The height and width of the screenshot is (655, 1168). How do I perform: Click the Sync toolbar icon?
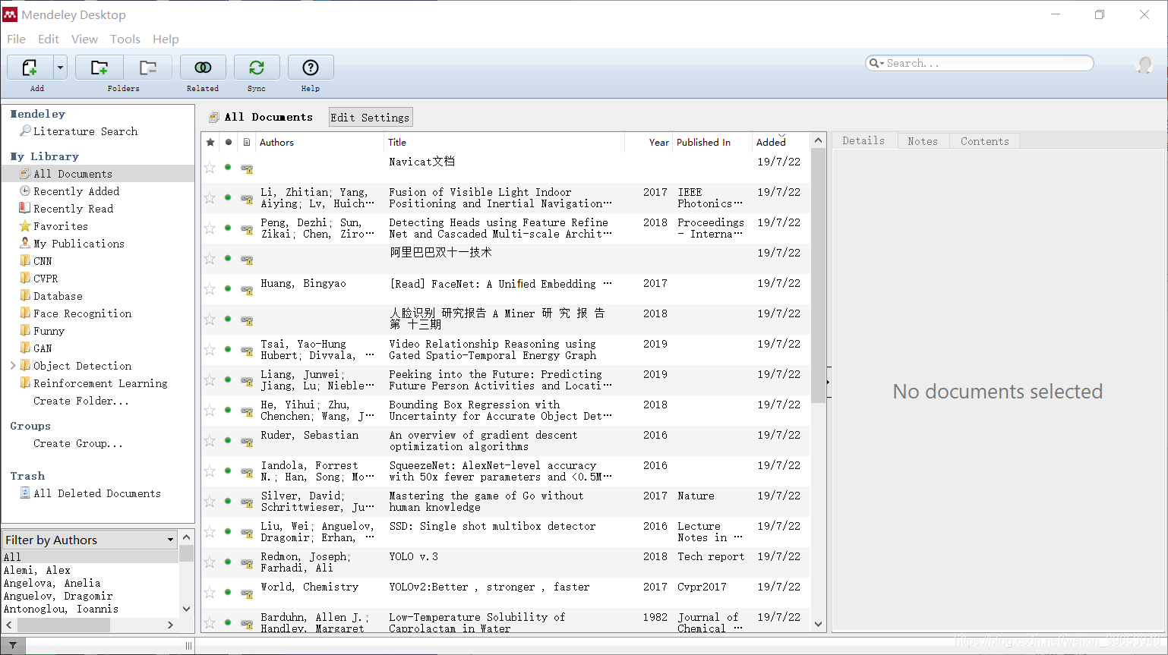[x=257, y=68]
